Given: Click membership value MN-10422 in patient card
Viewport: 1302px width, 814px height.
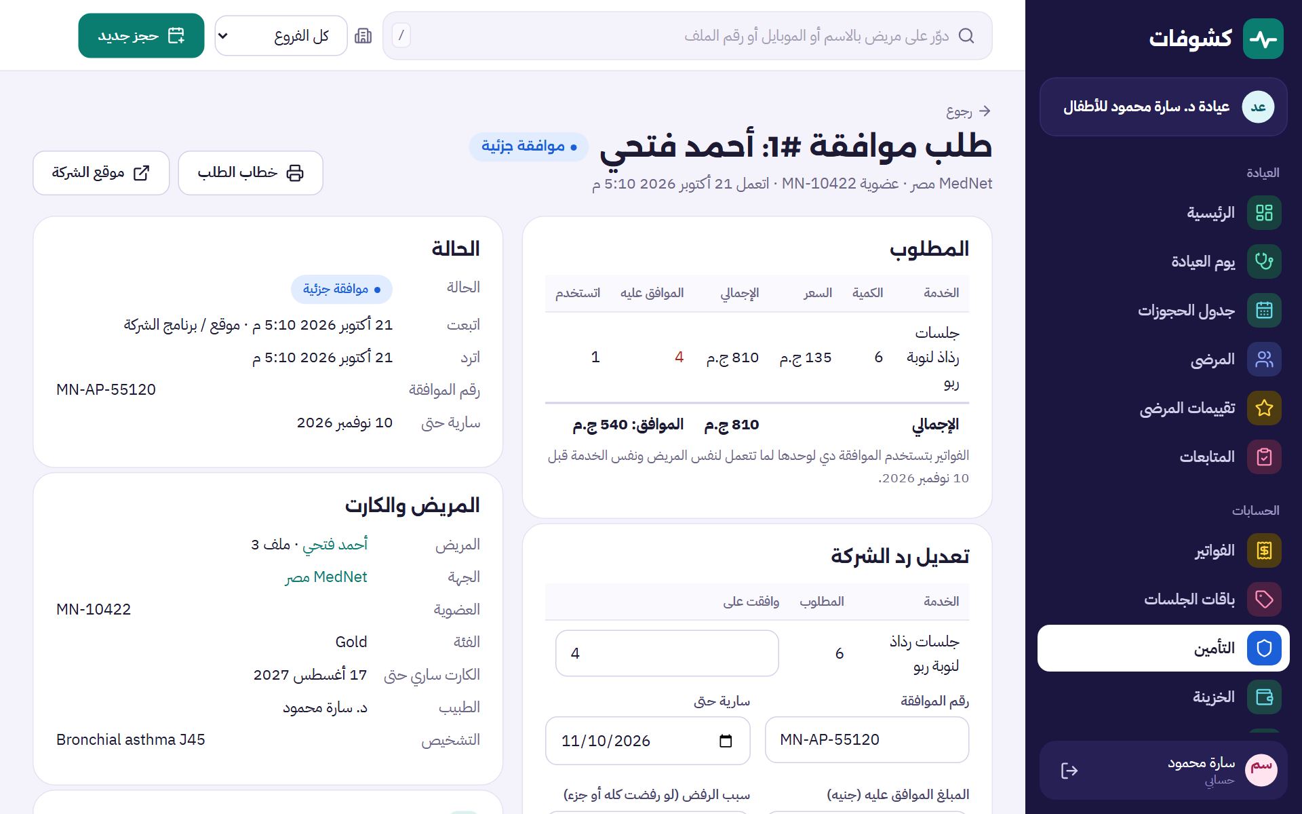Looking at the screenshot, I should pyautogui.click(x=94, y=610).
